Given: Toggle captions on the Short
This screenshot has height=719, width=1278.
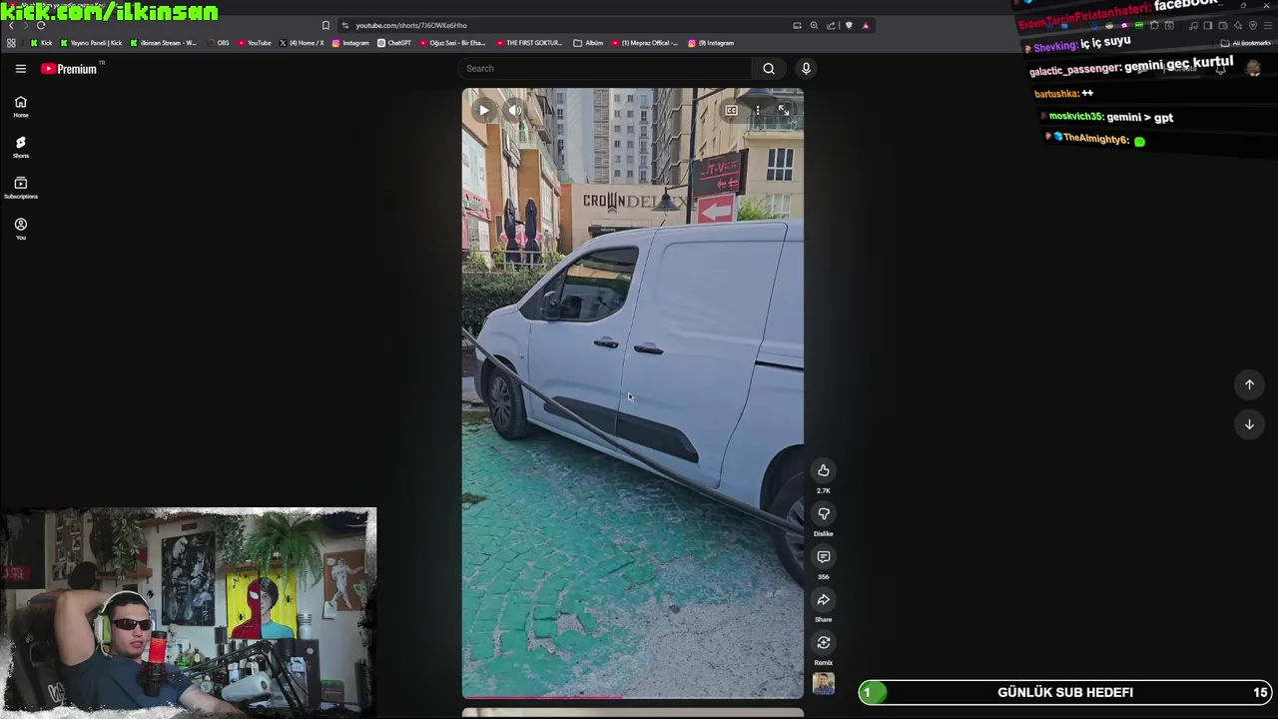Looking at the screenshot, I should 732,110.
